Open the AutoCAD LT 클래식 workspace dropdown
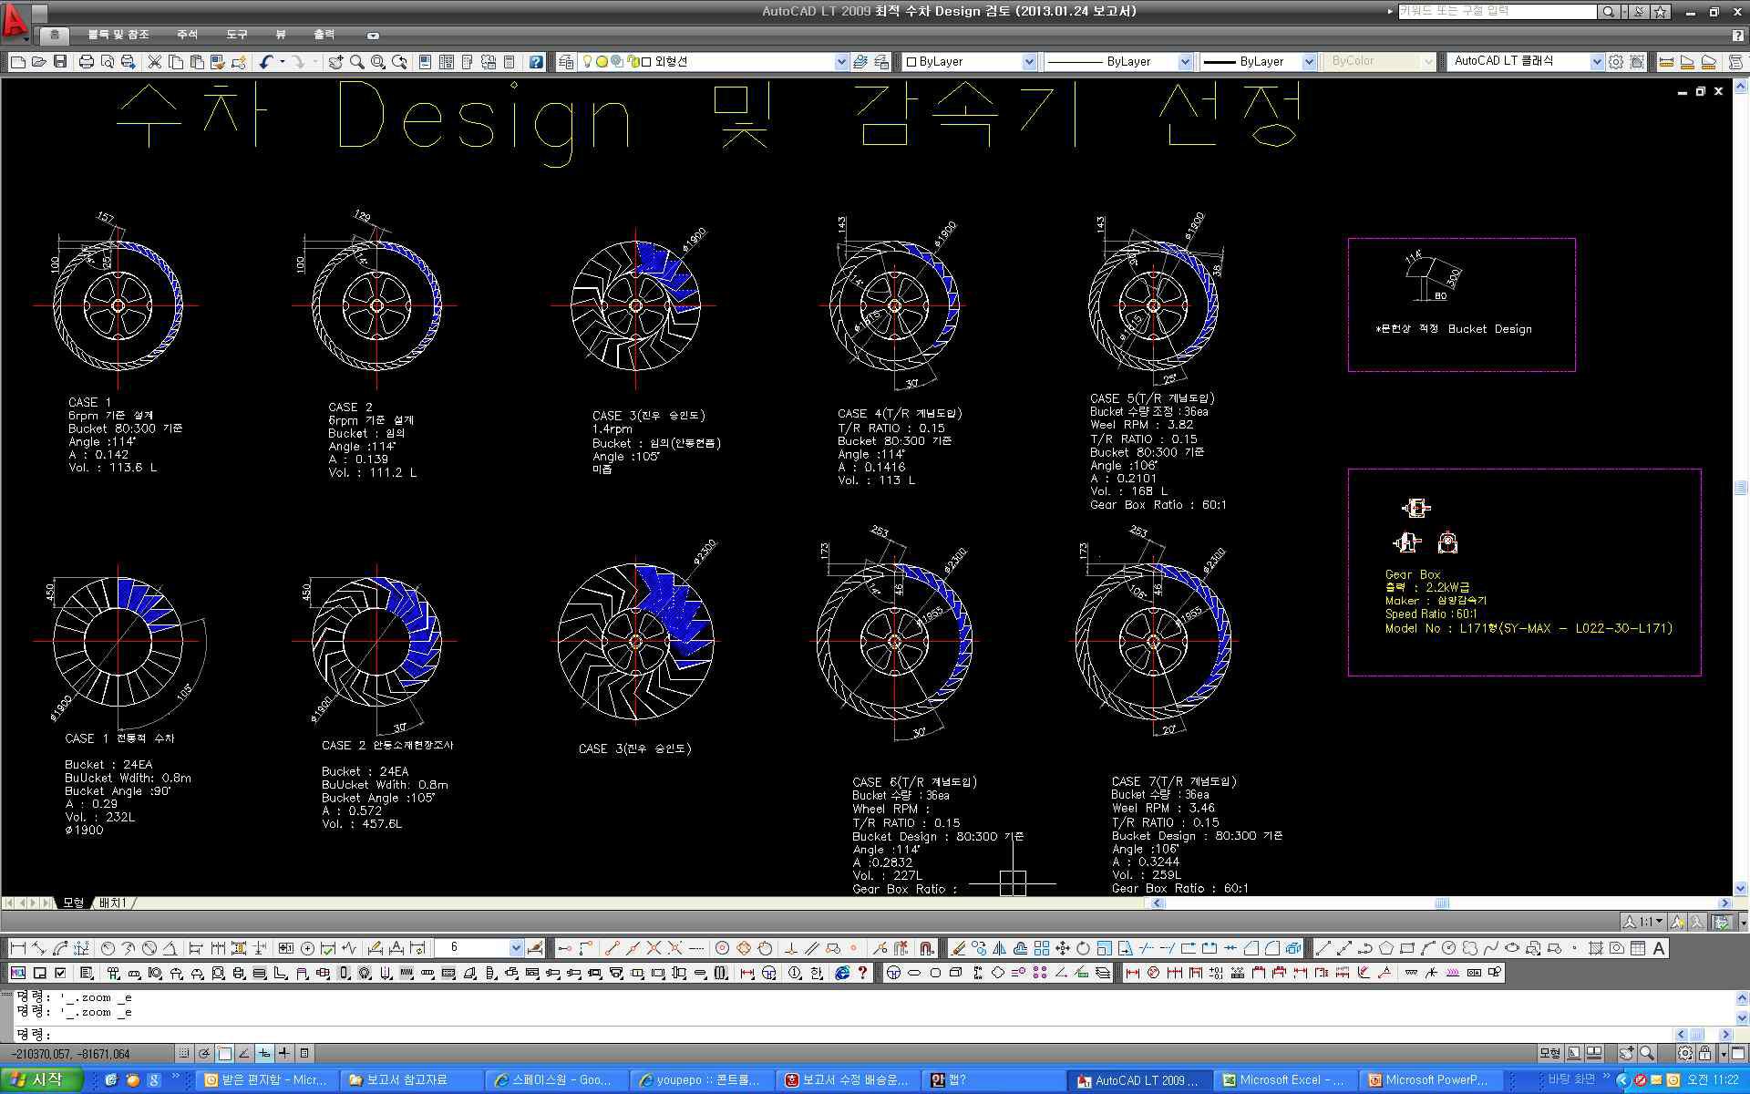1750x1094 pixels. tap(1596, 62)
